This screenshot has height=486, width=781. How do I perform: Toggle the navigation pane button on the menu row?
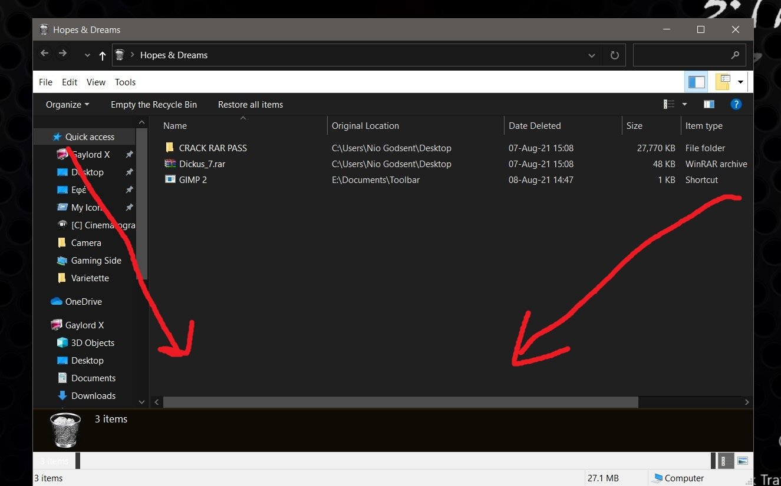[696, 82]
